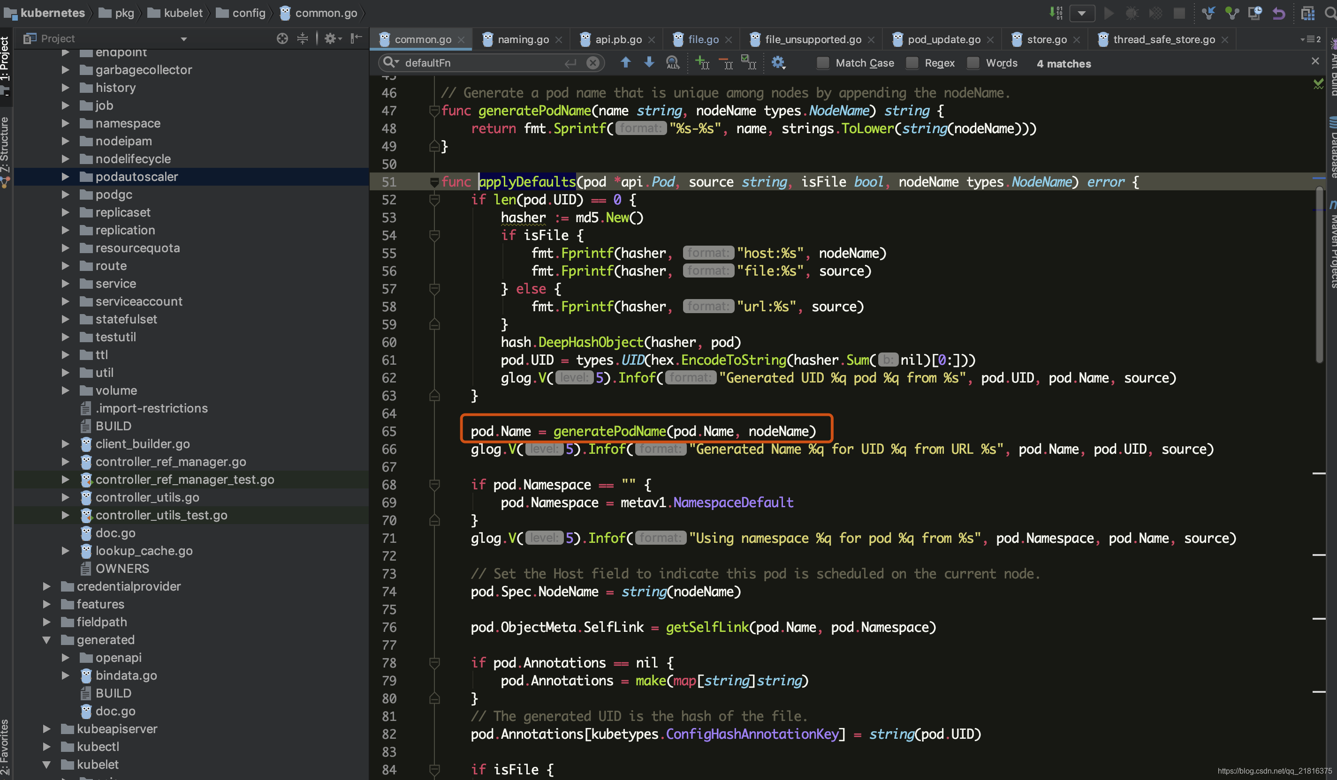The height and width of the screenshot is (780, 1337).
Task: Open the search filter settings gear
Action: click(778, 62)
